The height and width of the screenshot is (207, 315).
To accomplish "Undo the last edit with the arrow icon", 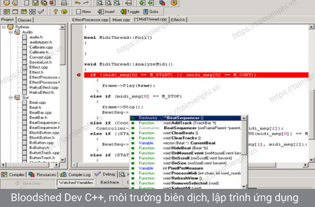I will point(77,3).
